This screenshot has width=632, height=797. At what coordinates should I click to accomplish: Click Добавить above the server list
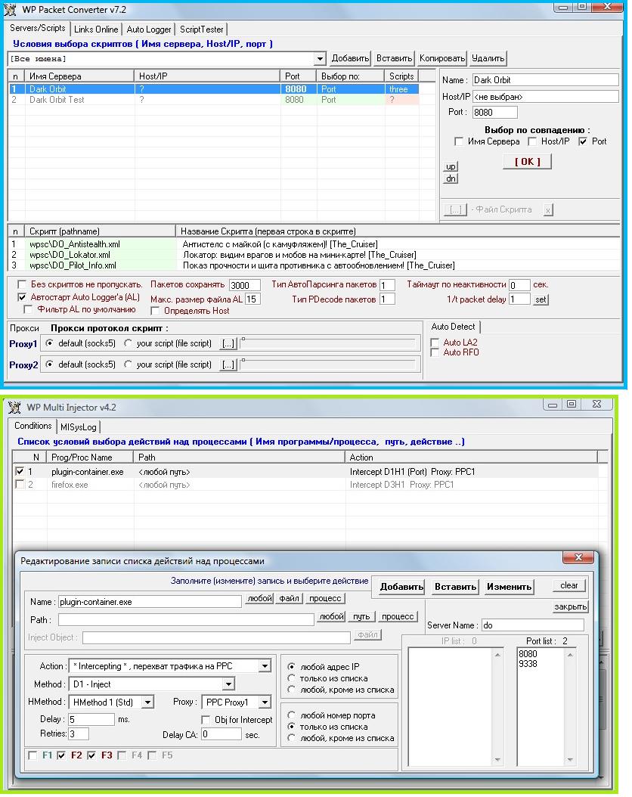350,58
